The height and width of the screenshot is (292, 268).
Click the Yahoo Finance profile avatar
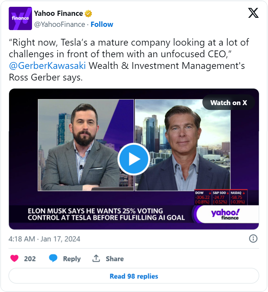20,18
